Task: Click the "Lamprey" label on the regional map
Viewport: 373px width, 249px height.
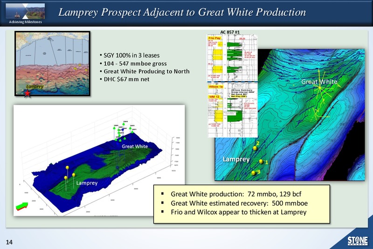Action: tap(35, 86)
